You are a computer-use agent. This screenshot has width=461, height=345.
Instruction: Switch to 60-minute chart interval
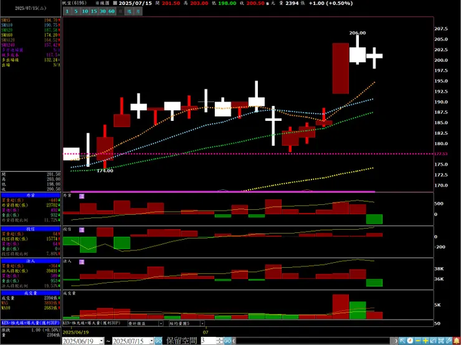pyautogui.click(x=112, y=11)
